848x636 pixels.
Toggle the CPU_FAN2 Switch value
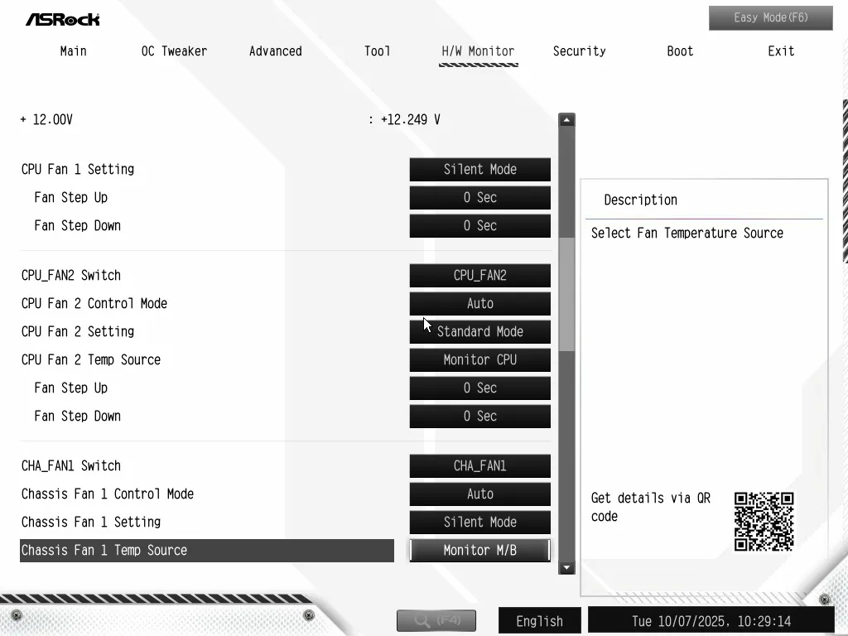click(x=479, y=276)
